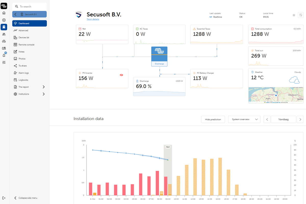Click the home icon in left rail
The image size is (306, 204).
(x=4, y=13)
